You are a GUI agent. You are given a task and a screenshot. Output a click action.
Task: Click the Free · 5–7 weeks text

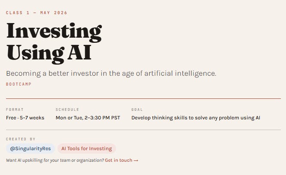pos(25,118)
